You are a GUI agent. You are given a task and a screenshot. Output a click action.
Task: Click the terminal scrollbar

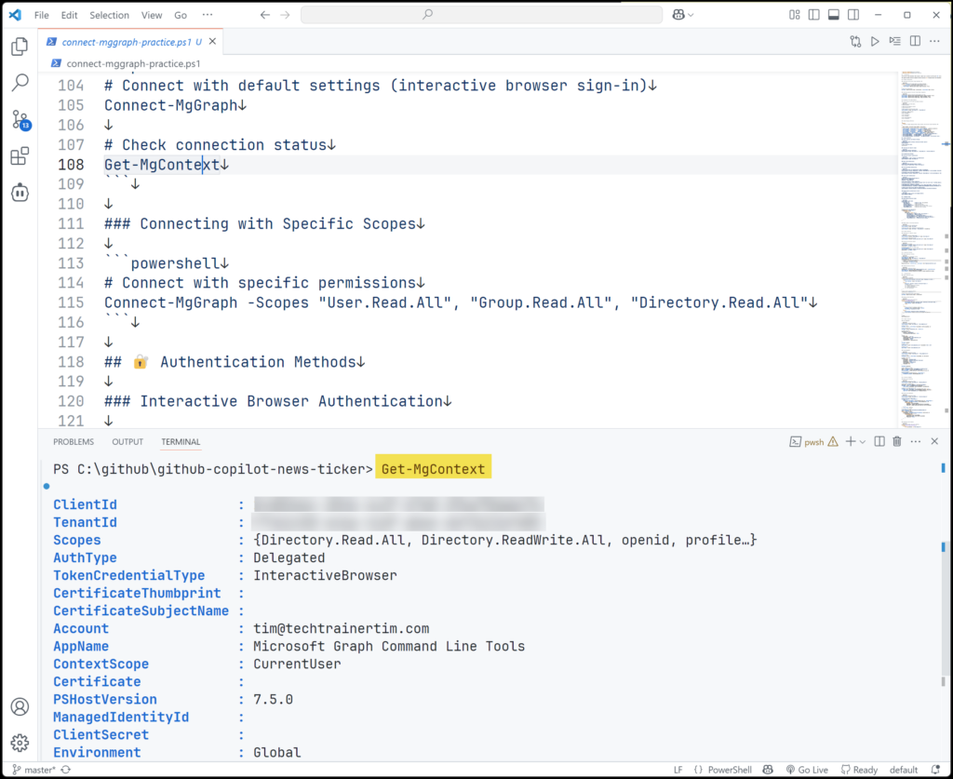pyautogui.click(x=944, y=608)
